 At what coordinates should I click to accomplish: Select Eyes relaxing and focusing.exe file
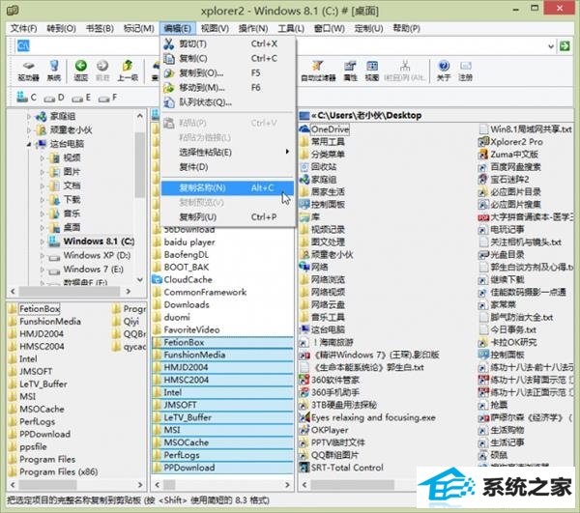pos(373,417)
